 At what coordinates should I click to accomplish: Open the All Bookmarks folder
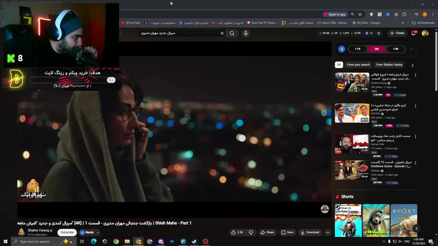[423, 23]
